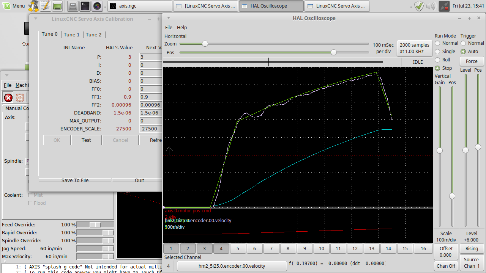Open the oscilloscope Help menu

tap(182, 27)
